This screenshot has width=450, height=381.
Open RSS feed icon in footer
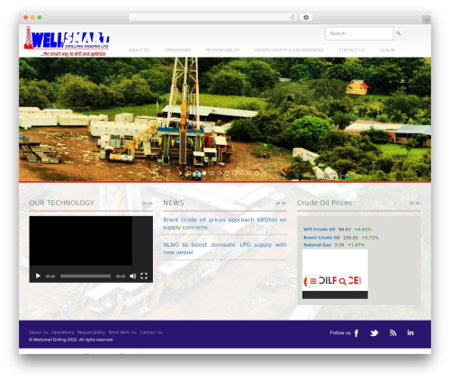point(393,333)
